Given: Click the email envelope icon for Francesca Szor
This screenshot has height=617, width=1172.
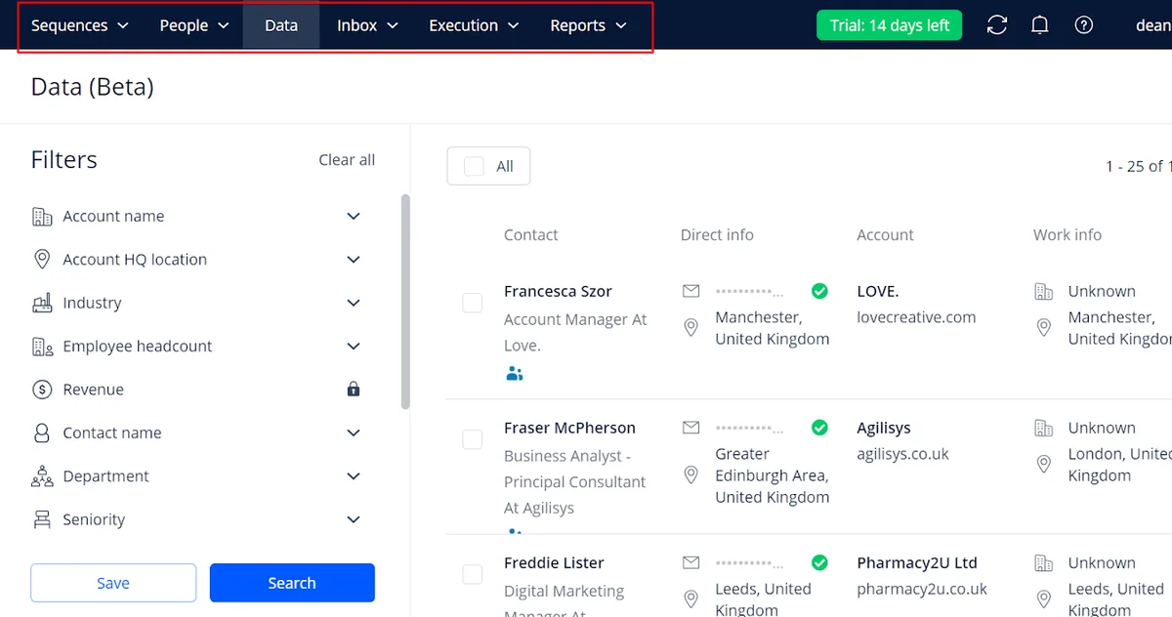Looking at the screenshot, I should [x=691, y=290].
